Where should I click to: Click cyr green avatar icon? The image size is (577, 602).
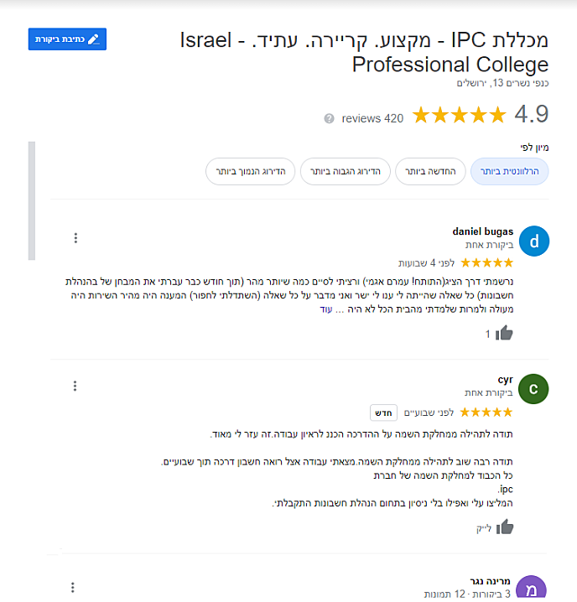point(533,389)
